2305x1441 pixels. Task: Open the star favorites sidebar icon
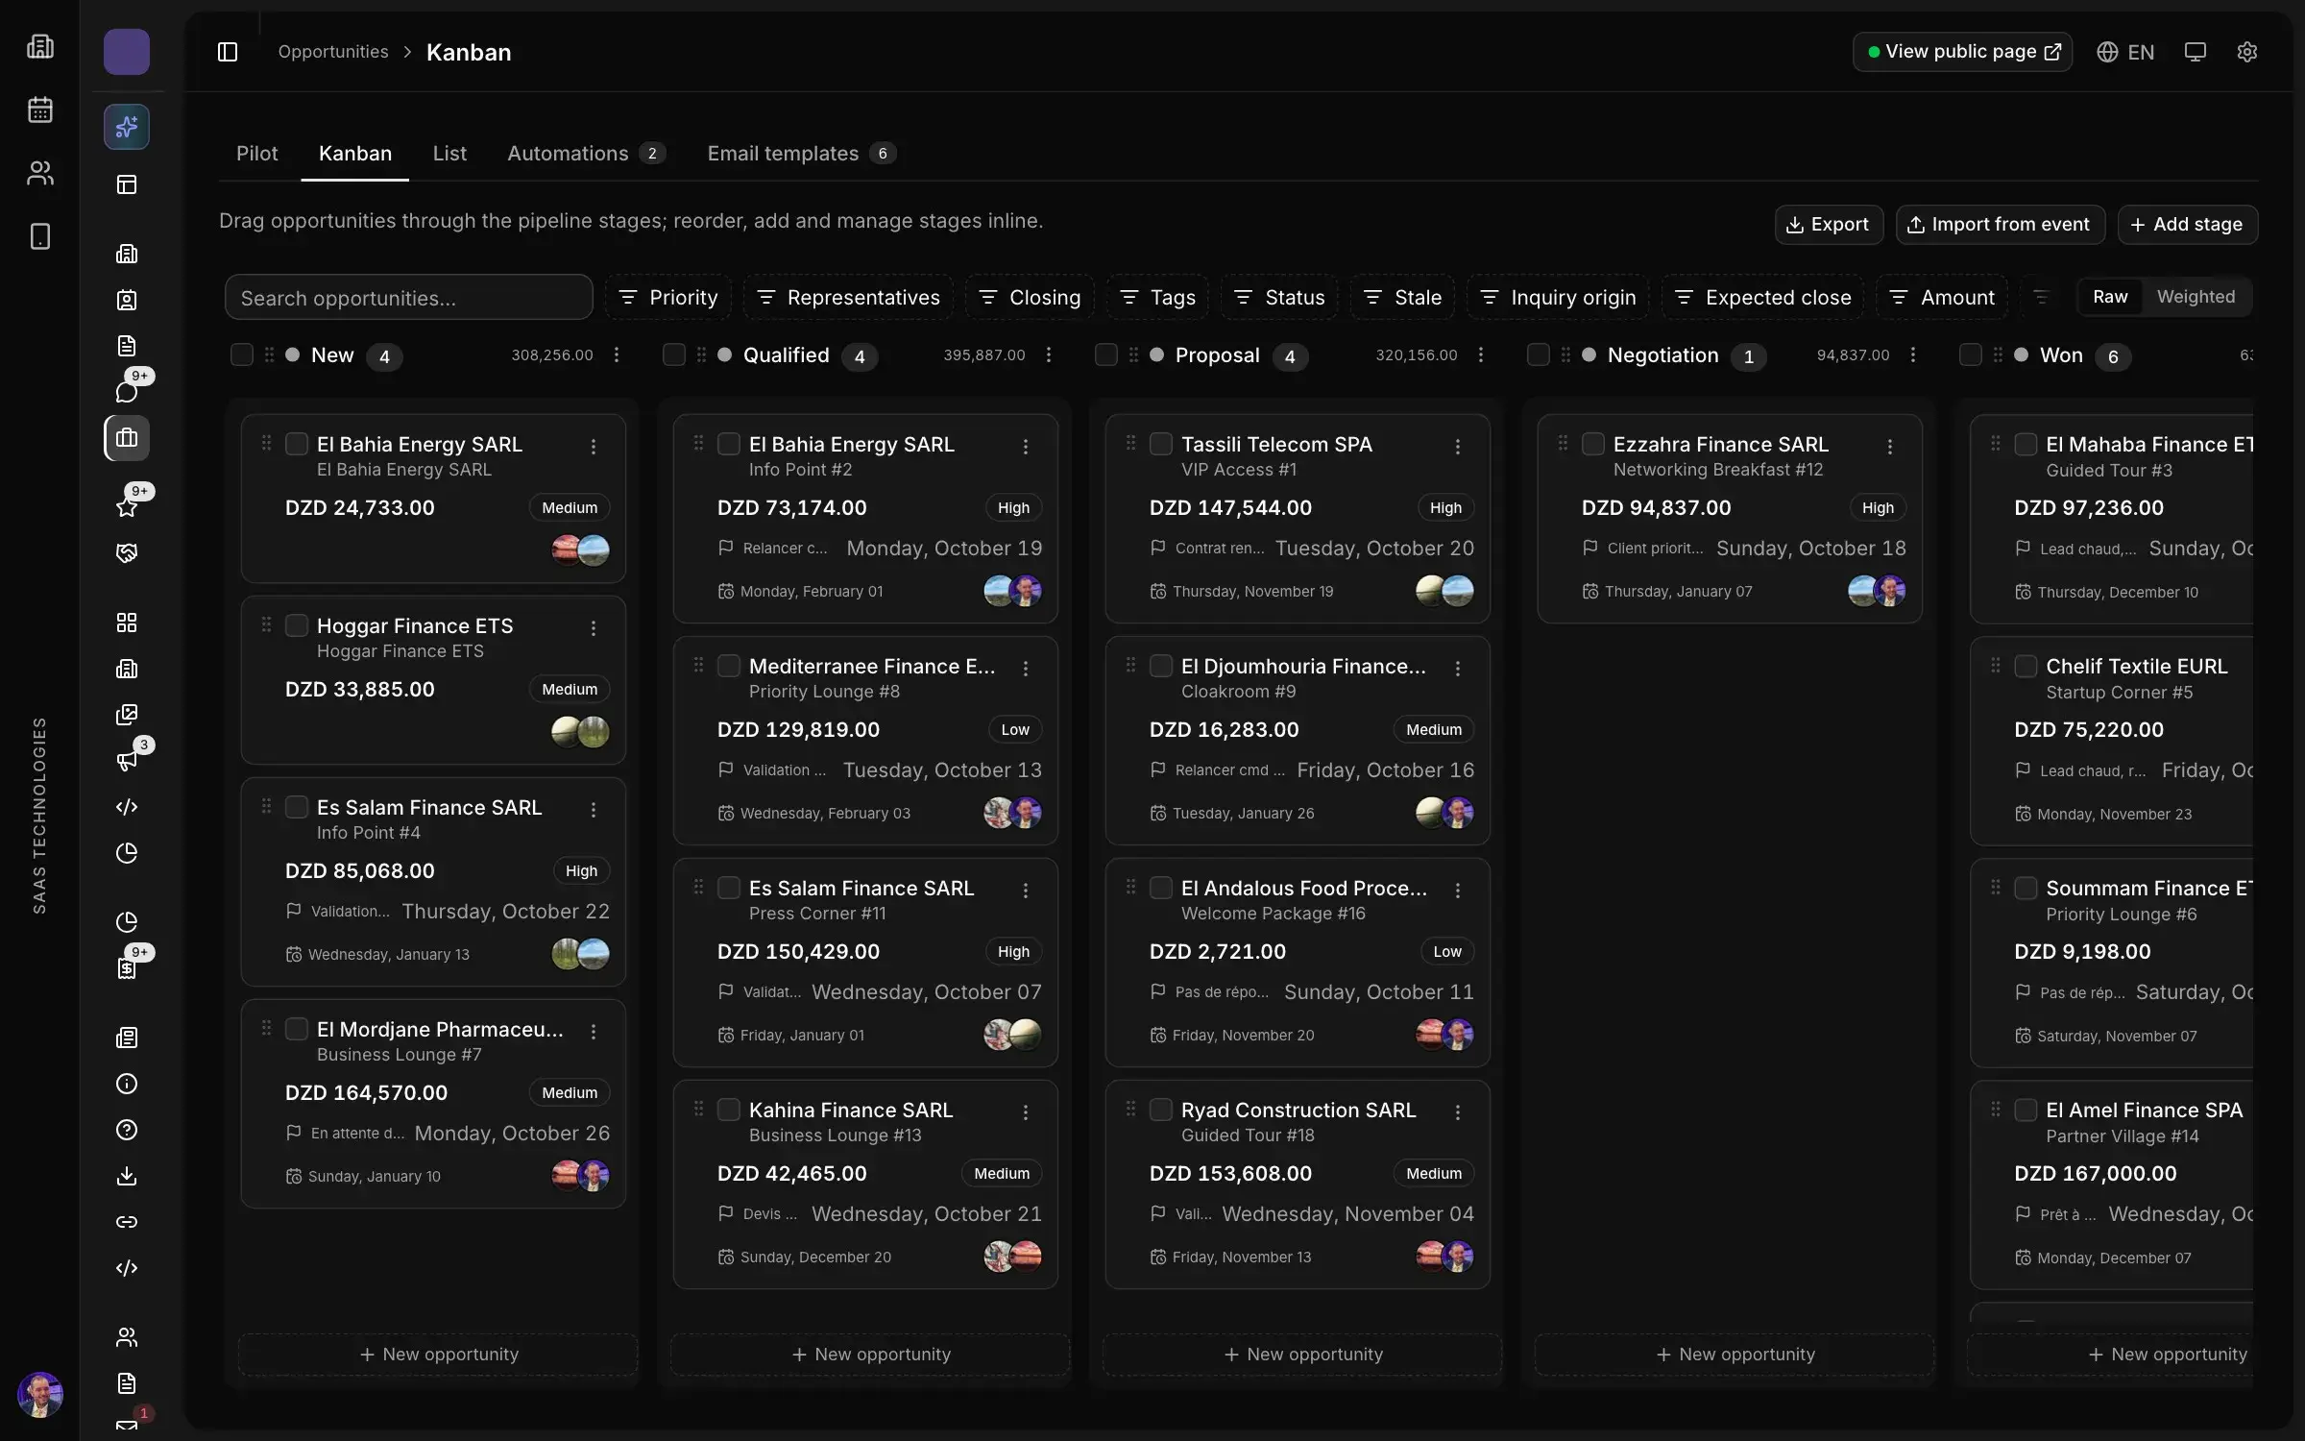[x=127, y=507]
